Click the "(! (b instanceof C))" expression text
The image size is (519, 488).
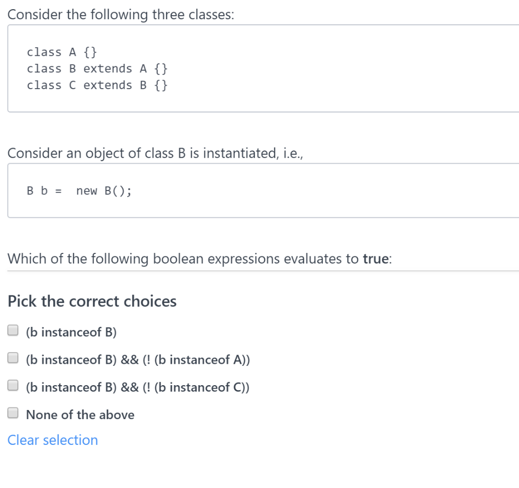[196, 387]
